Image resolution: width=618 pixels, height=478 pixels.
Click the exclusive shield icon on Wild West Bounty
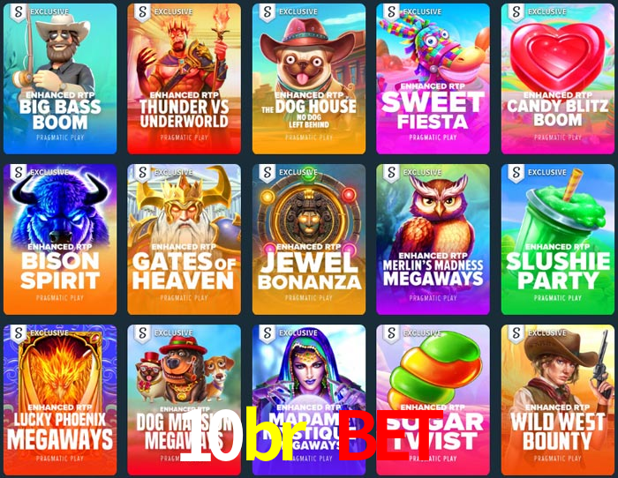pyautogui.click(x=516, y=333)
